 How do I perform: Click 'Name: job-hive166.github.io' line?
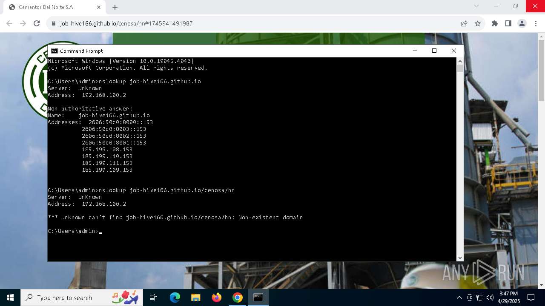(x=99, y=116)
